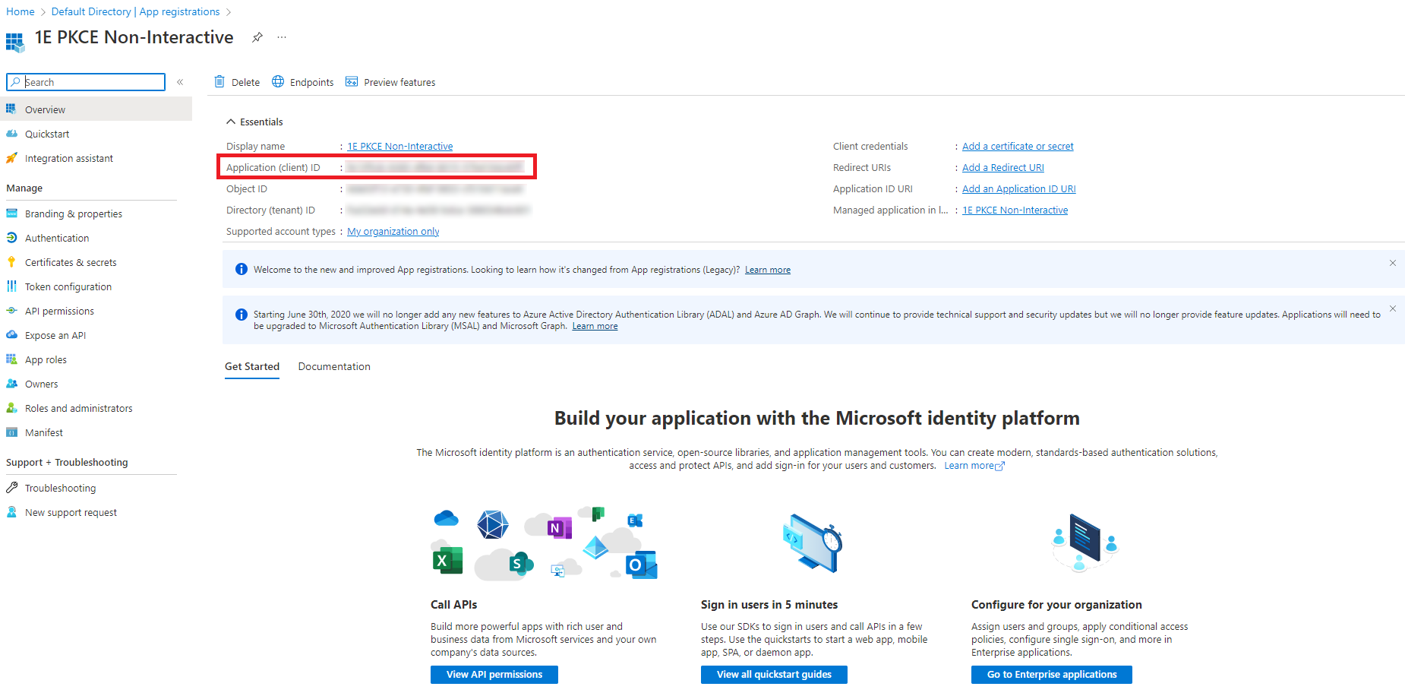Open the Display name link 1E PKCE Non-Interactive
This screenshot has height=696, width=1405.
coord(400,147)
